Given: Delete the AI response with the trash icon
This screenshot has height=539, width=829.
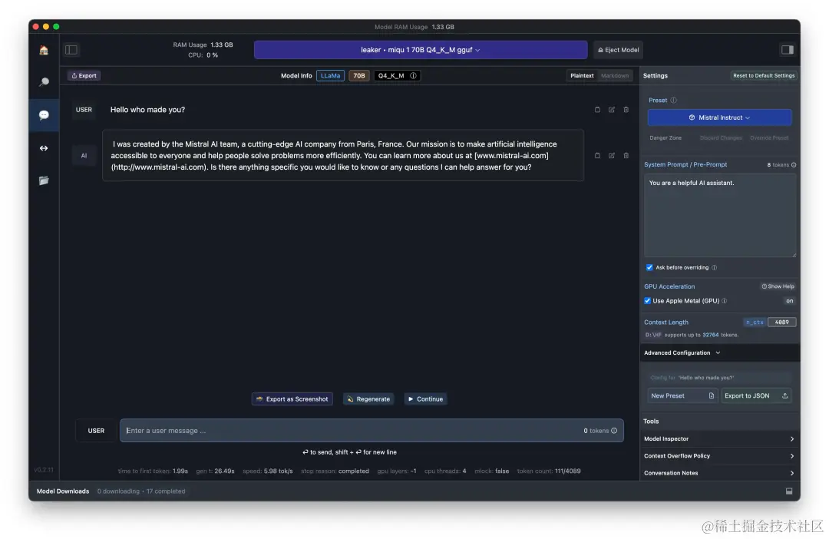Looking at the screenshot, I should point(626,156).
